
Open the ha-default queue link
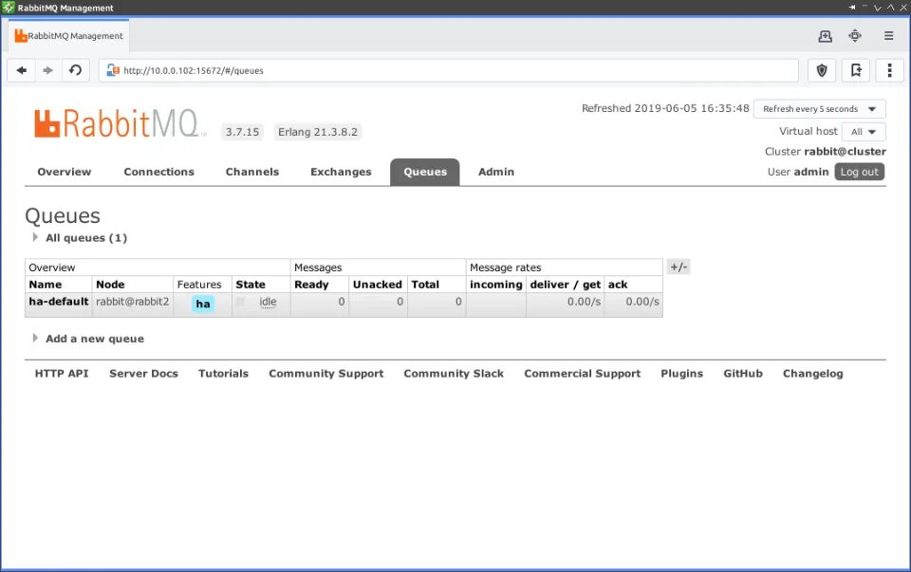pos(58,302)
